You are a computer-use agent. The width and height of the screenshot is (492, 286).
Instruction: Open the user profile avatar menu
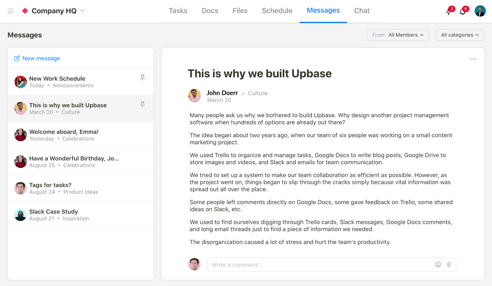click(x=480, y=11)
